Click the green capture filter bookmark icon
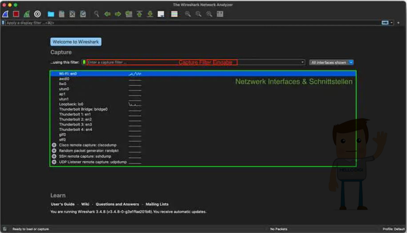Screen dimensions: 407x233 tap(84, 62)
